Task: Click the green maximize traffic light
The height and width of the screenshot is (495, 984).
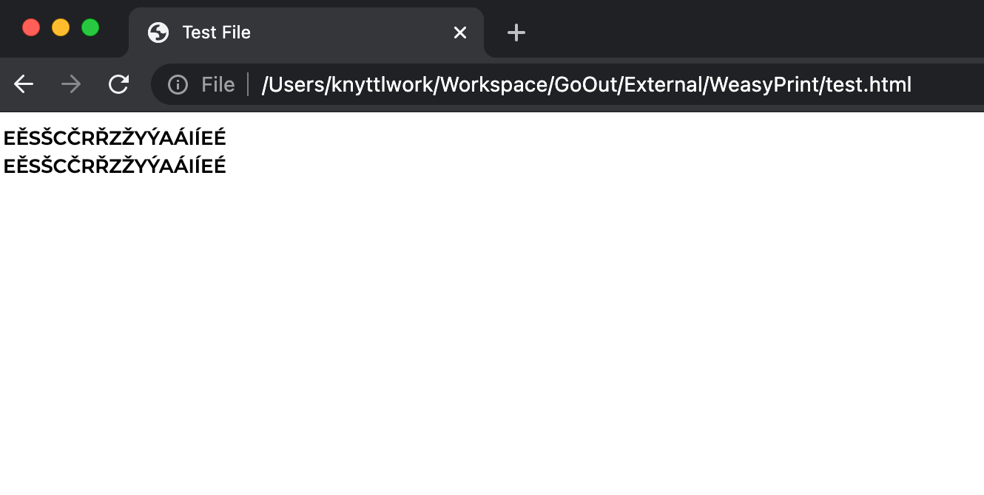Action: [90, 27]
